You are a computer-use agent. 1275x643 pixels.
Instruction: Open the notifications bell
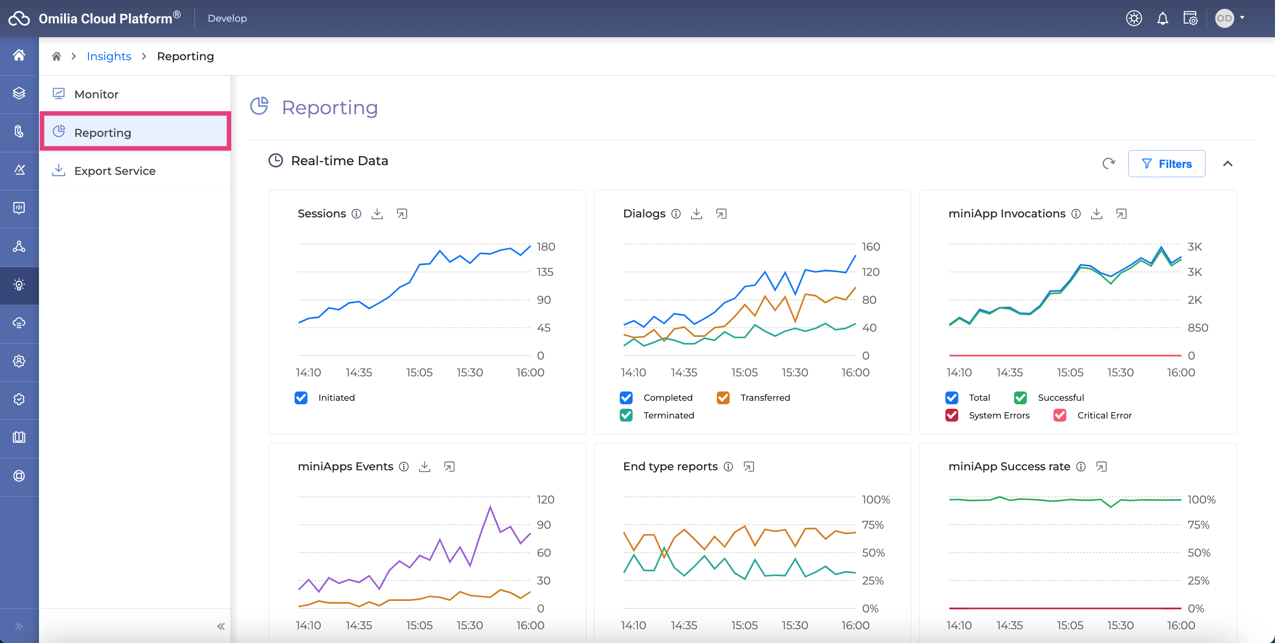[x=1162, y=18]
